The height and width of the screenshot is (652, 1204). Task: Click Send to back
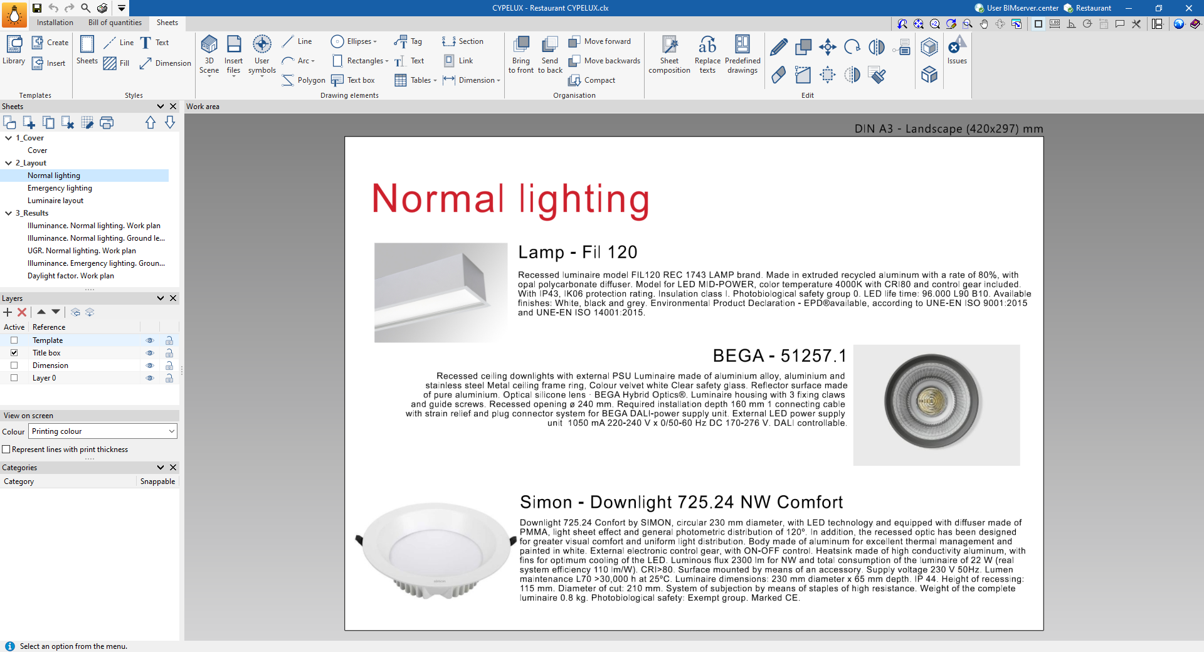click(x=550, y=55)
